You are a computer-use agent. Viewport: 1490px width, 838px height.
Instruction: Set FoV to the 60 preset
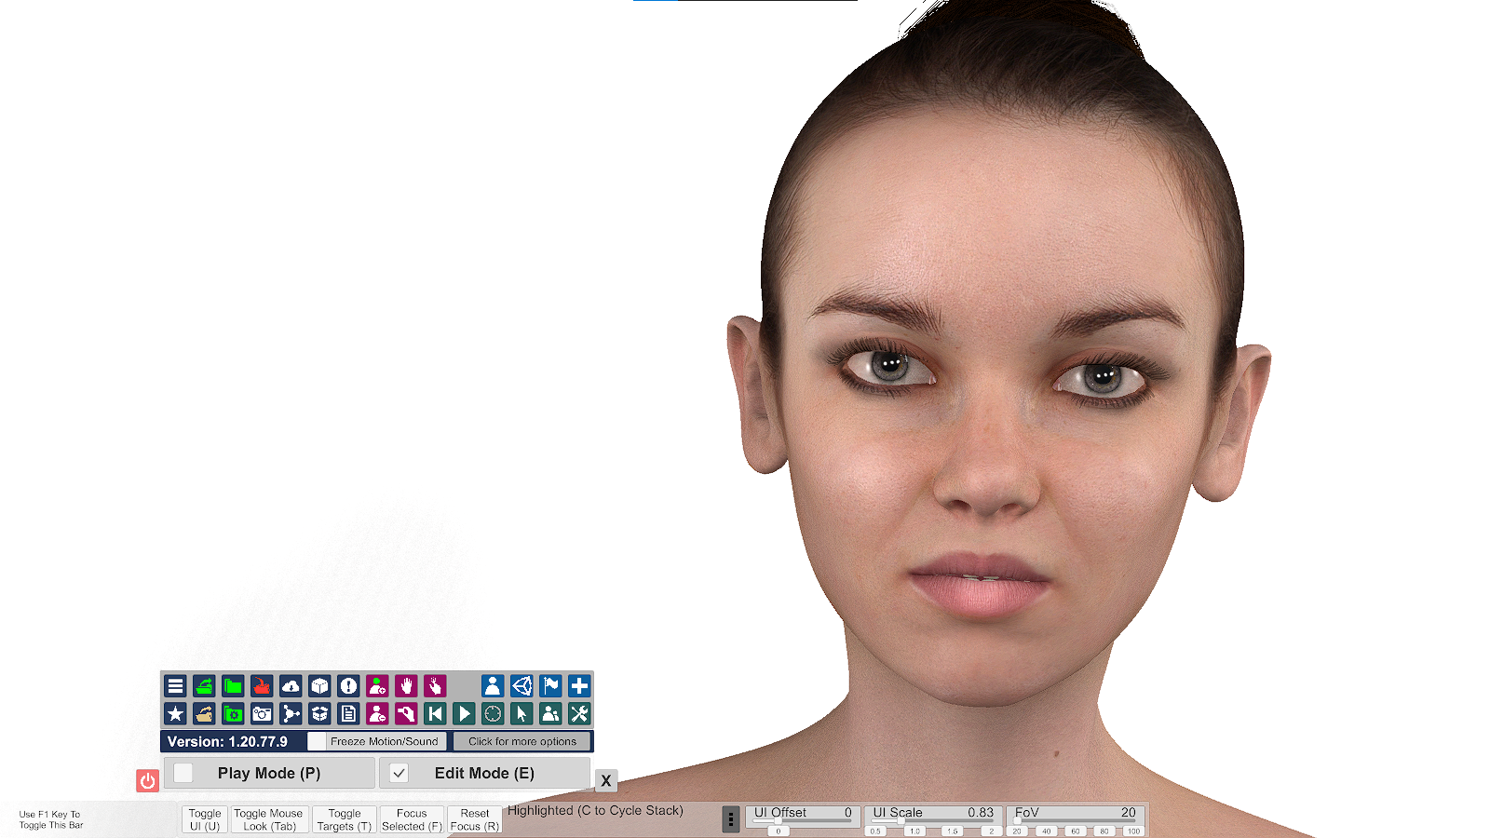pyautogui.click(x=1076, y=831)
